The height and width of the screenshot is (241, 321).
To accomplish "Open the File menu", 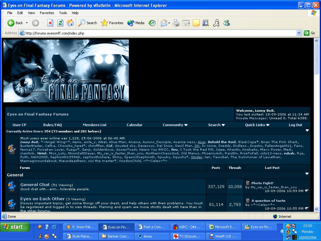I will (10, 13).
